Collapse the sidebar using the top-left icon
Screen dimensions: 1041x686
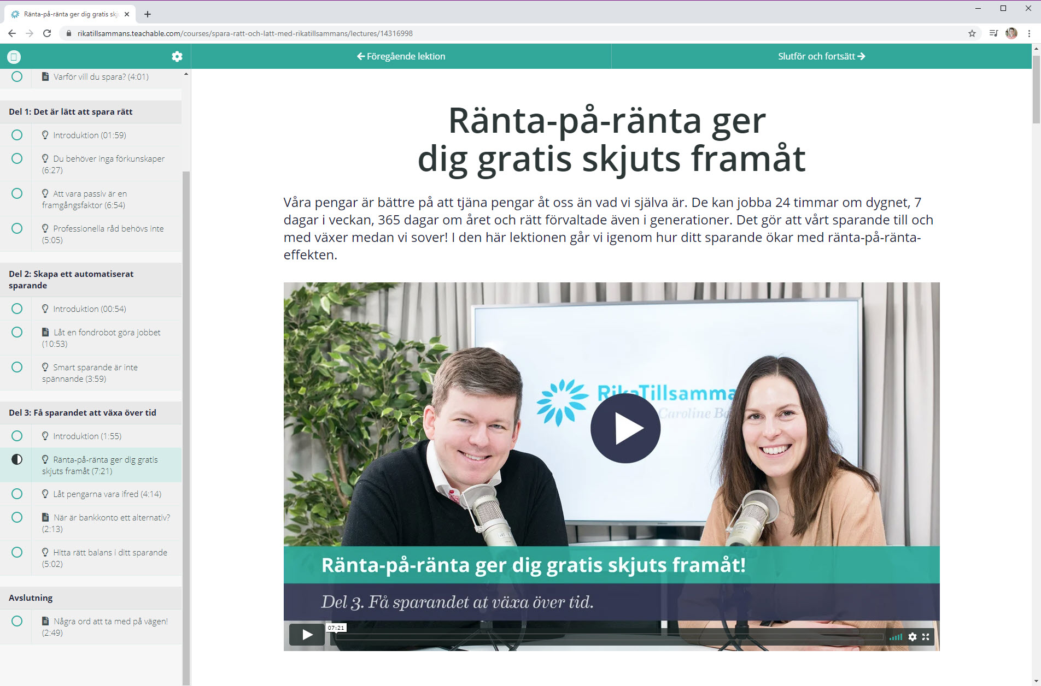[x=13, y=56]
